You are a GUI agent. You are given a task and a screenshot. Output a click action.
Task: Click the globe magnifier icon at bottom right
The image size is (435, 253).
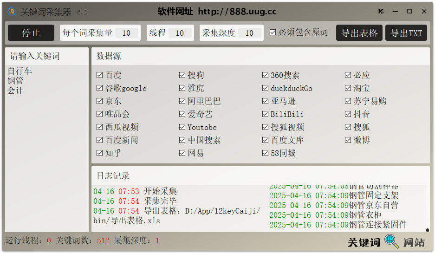391,241
